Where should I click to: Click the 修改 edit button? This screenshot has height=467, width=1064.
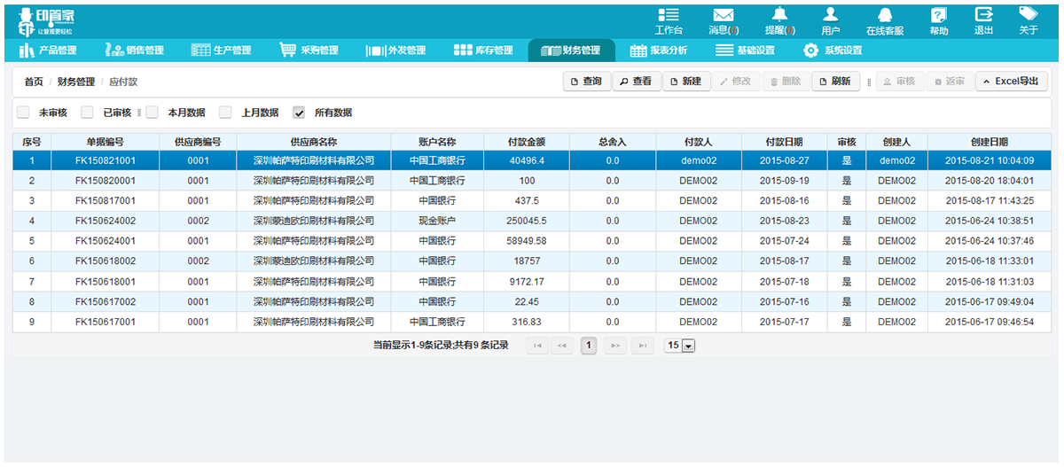[735, 82]
